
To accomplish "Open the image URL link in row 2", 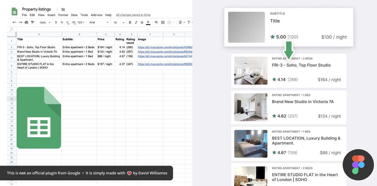I will (x=165, y=47).
